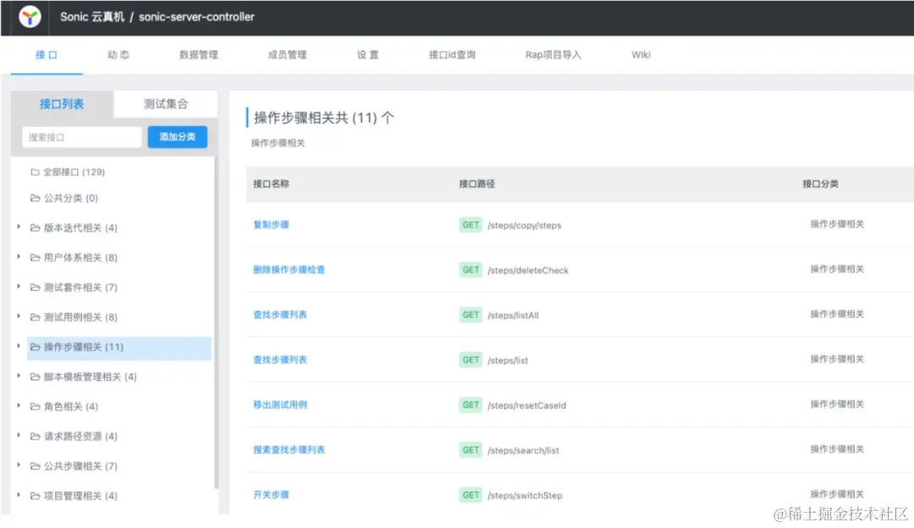
Task: Click the /steps/resetCaseId path text
Action: (x=527, y=405)
